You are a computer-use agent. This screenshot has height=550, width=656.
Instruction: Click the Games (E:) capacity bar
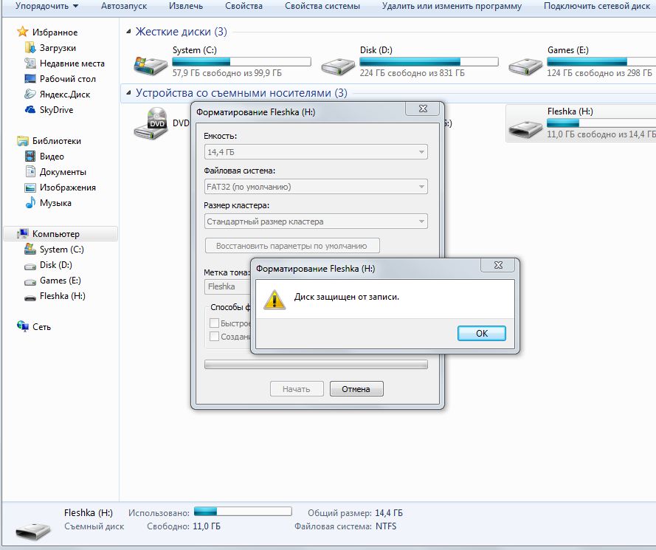click(x=601, y=61)
